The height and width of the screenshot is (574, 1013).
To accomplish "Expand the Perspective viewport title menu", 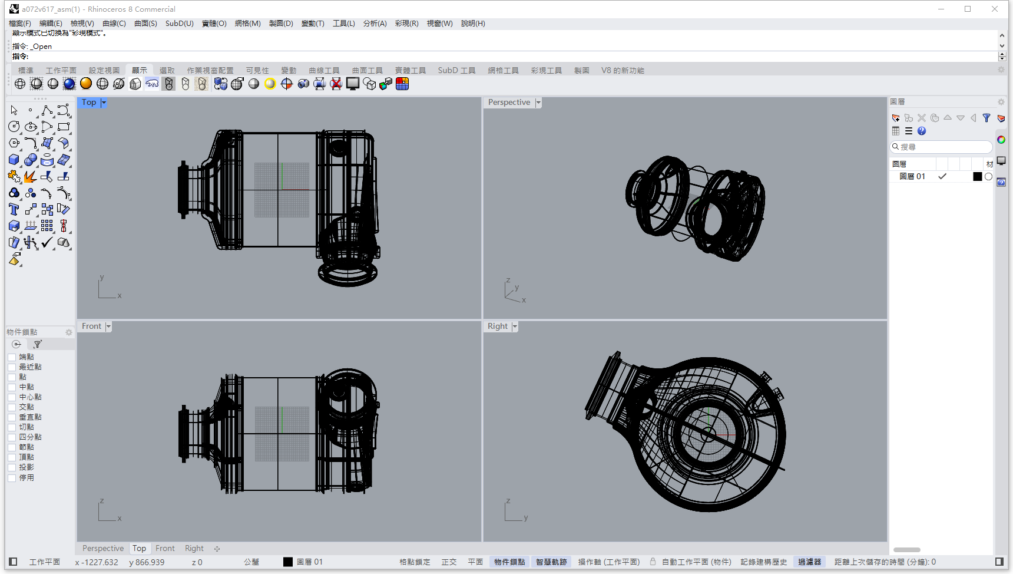I will (x=538, y=103).
